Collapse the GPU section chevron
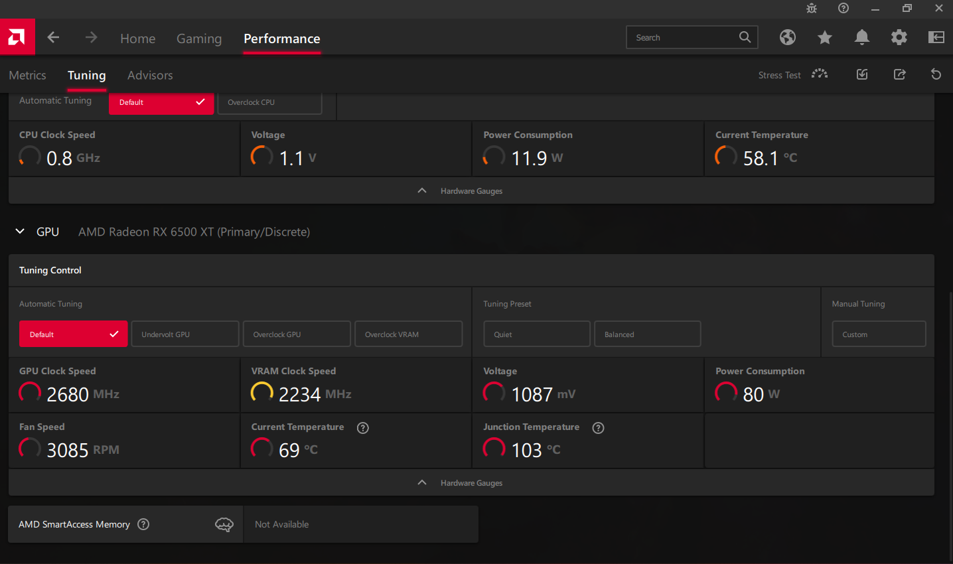The image size is (953, 564). coord(20,232)
